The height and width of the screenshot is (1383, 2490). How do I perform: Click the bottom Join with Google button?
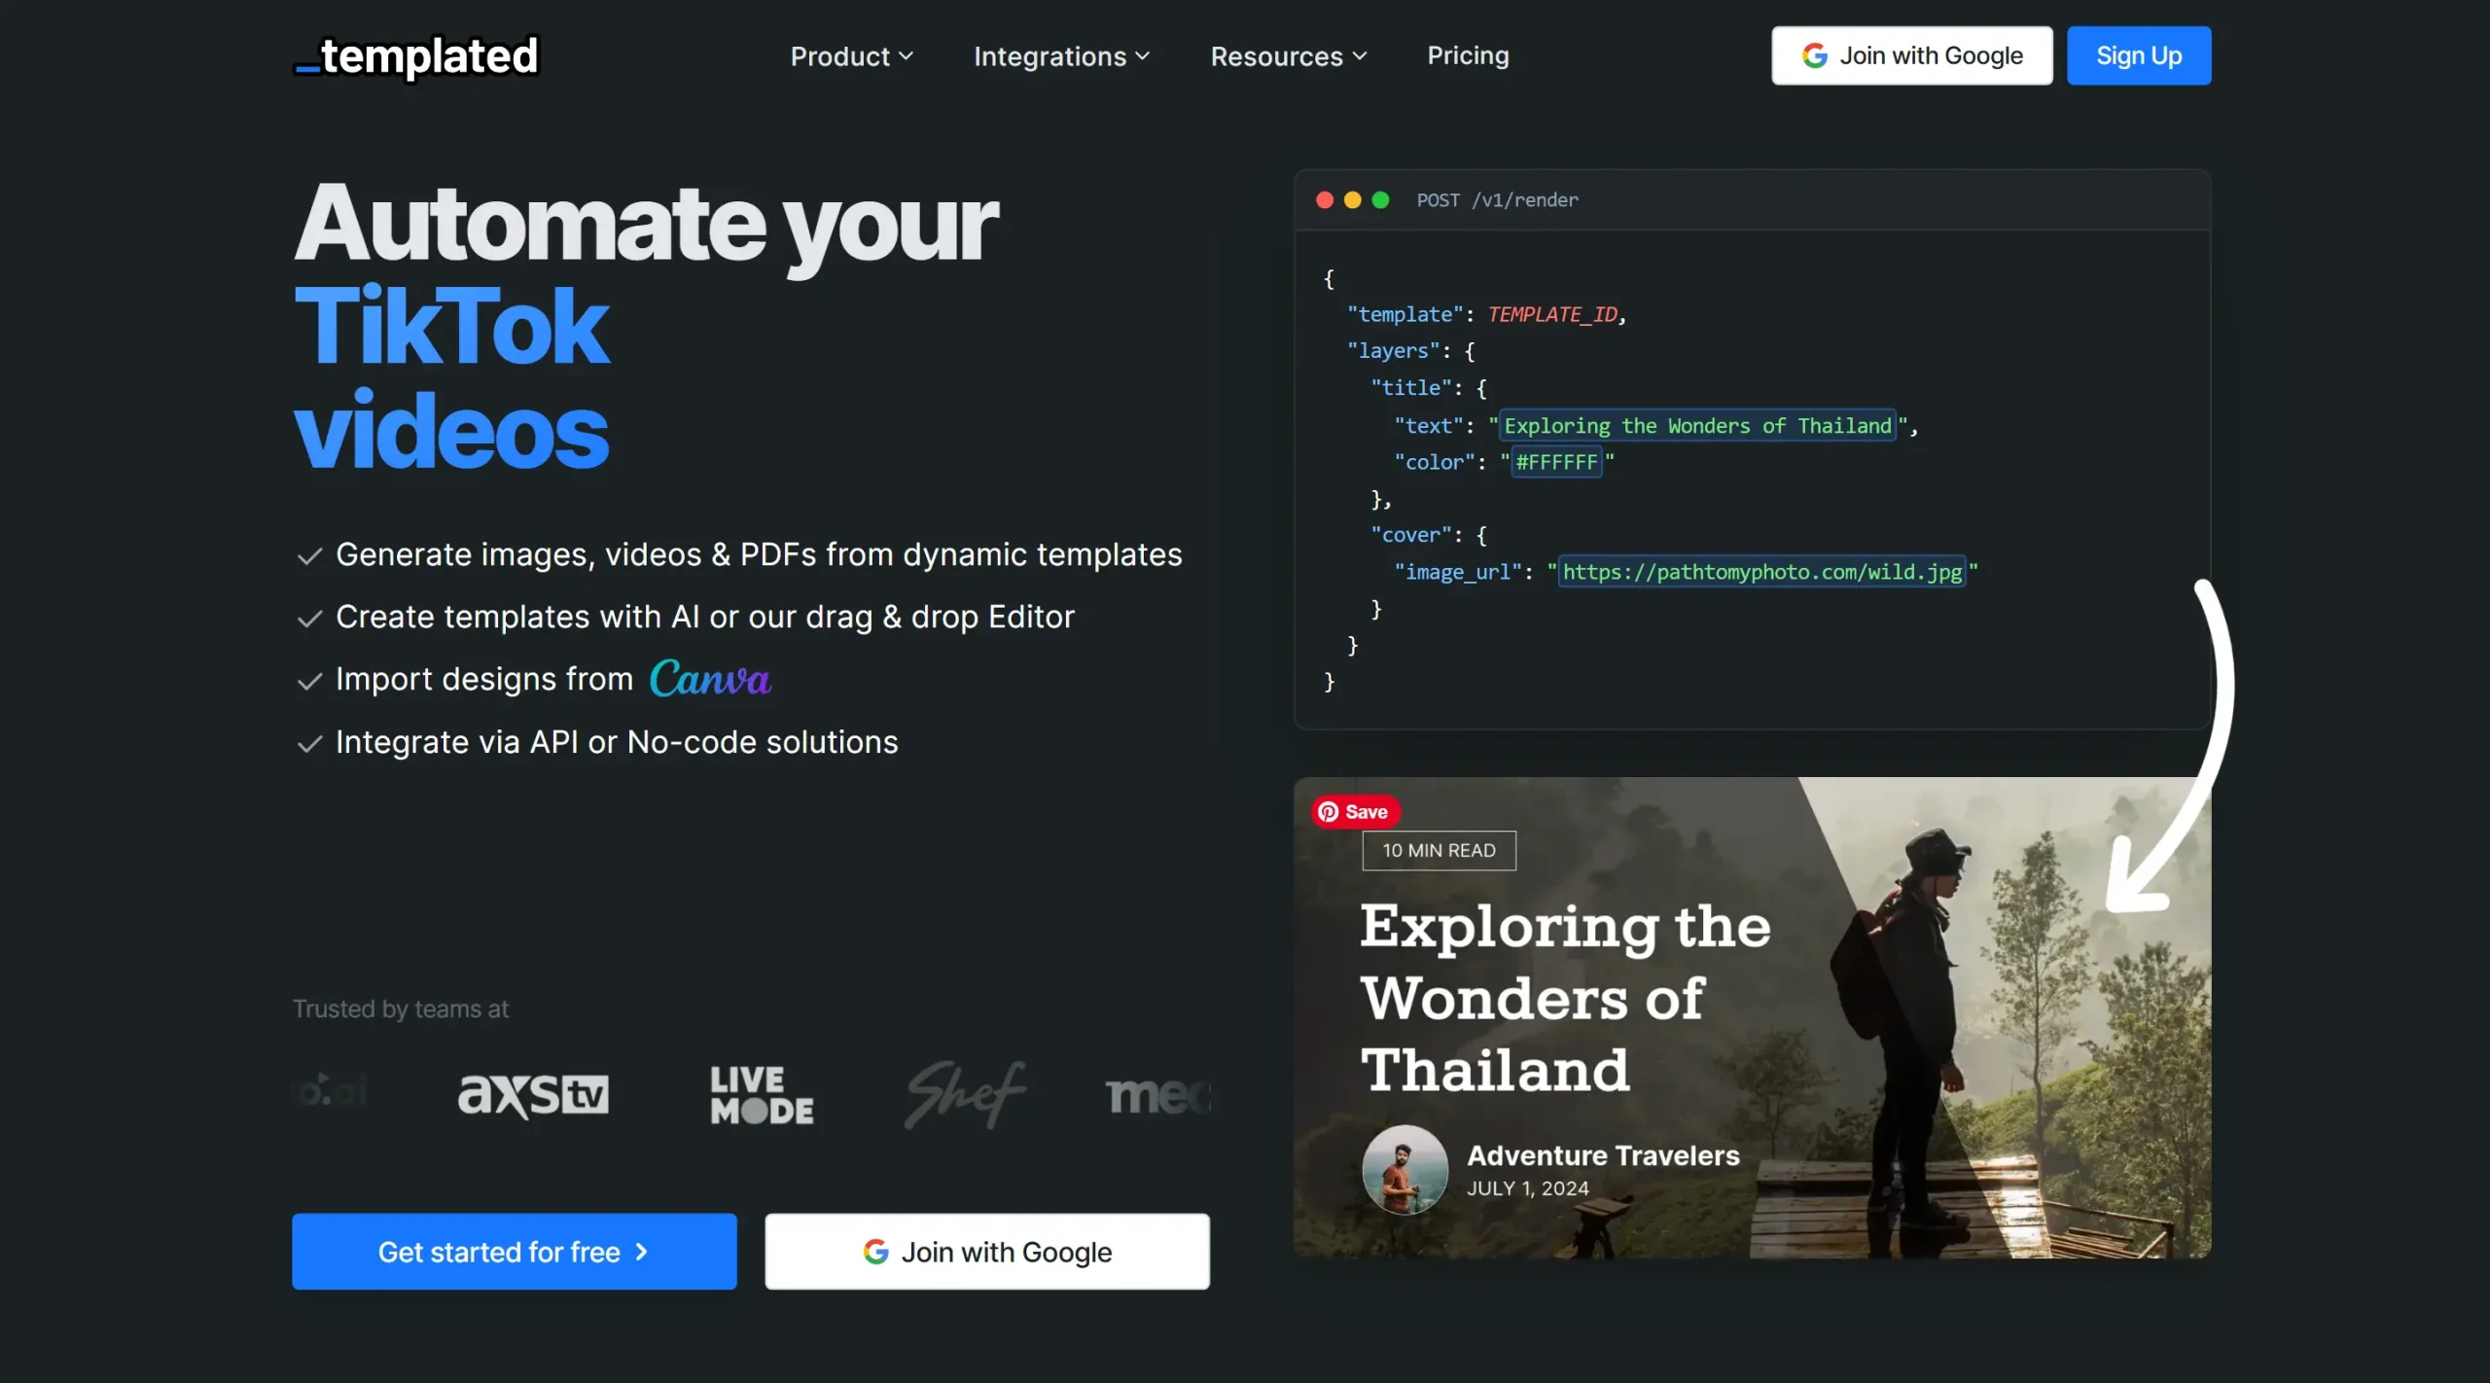(x=986, y=1251)
